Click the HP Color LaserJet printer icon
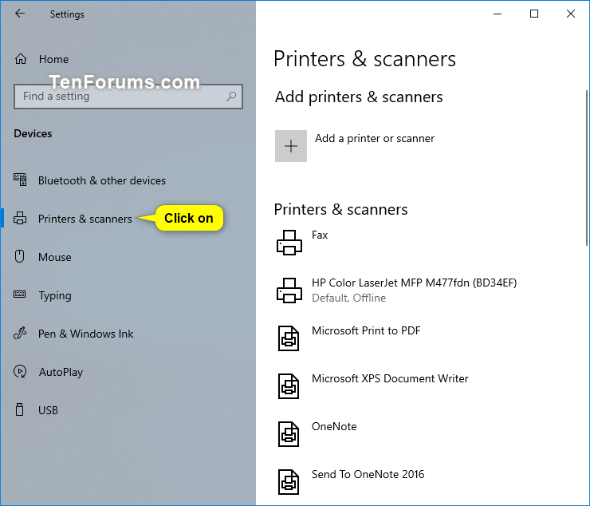This screenshot has height=506, width=590. tap(289, 291)
